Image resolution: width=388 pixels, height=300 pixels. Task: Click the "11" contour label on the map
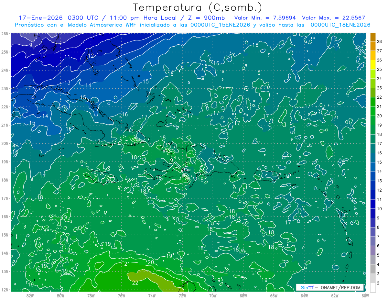coord(67,57)
